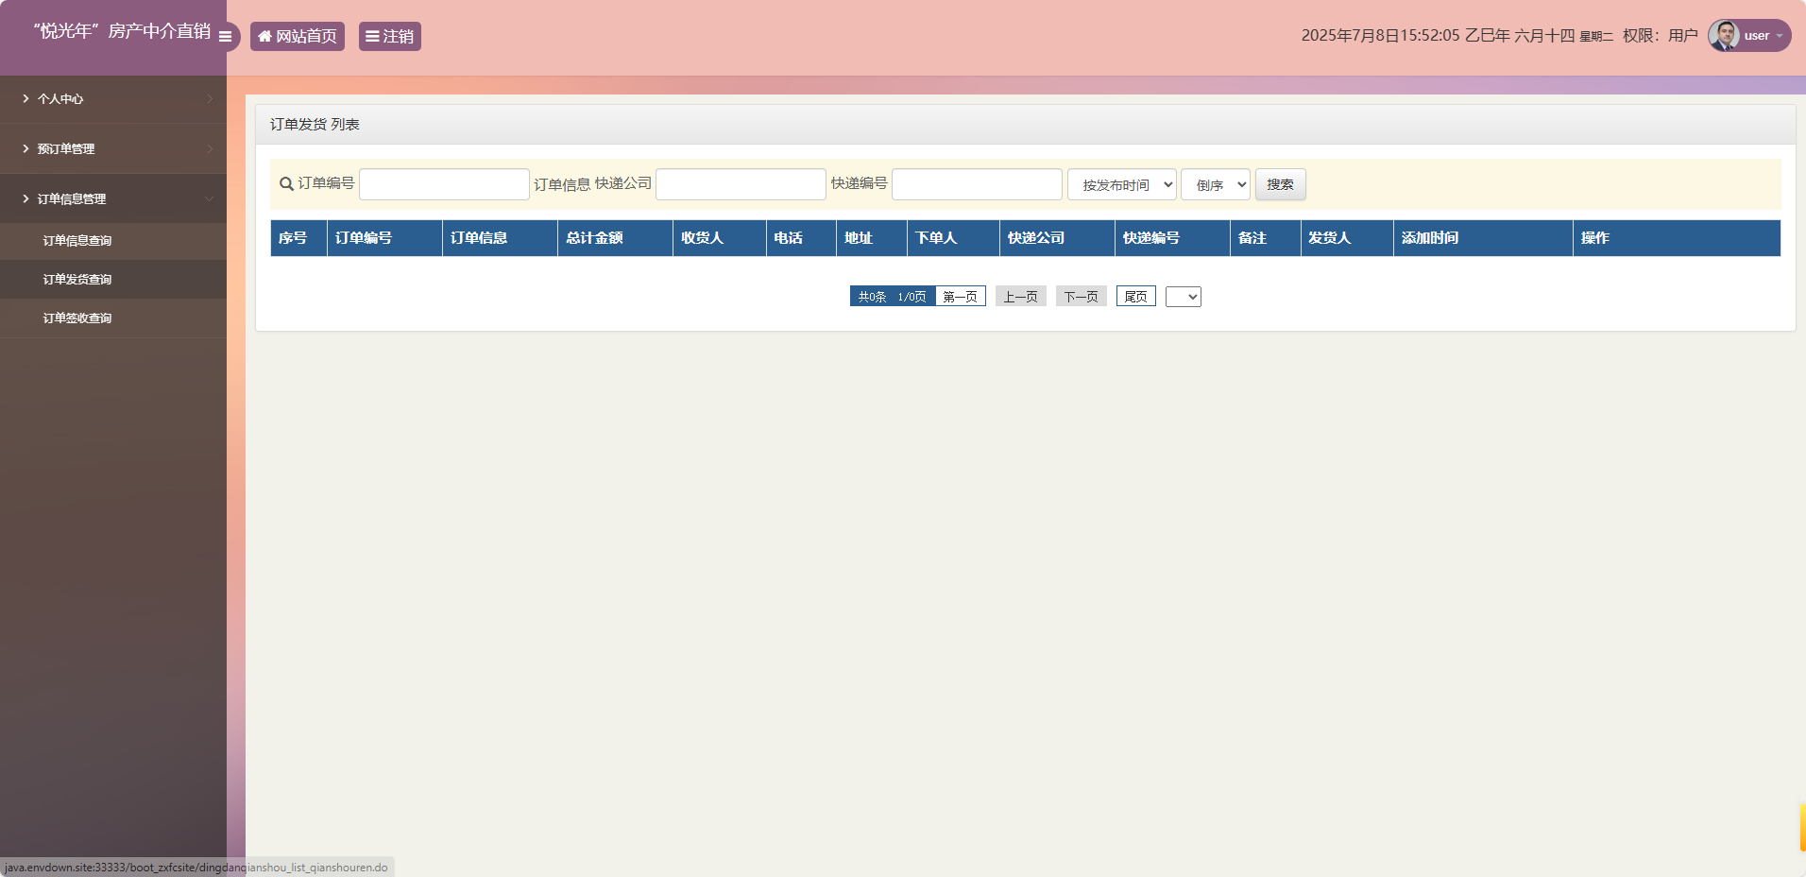Open 订单签收查询 submenu item
Viewport: 1806px width, 877px height.
click(x=113, y=318)
